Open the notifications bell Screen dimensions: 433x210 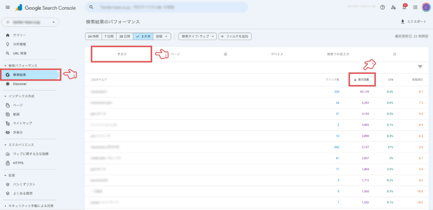[x=404, y=7]
